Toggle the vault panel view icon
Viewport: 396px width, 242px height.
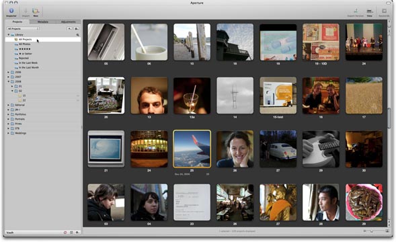71,233
